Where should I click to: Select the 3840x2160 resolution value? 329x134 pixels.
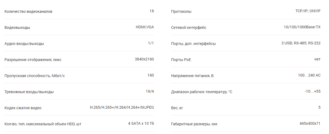pyautogui.click(x=144, y=59)
